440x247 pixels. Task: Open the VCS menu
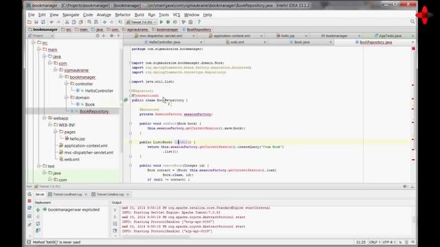click(176, 15)
